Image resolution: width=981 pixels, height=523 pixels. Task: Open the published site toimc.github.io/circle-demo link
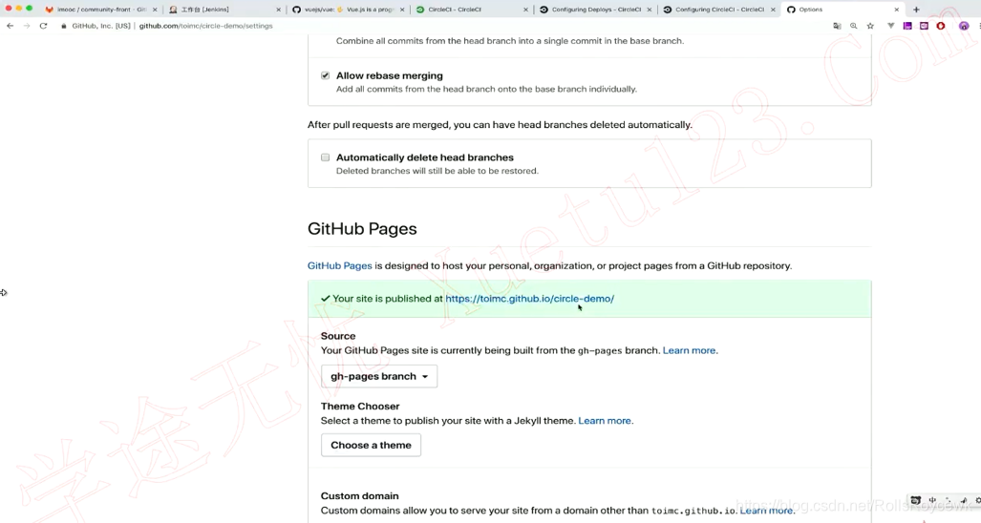(x=530, y=299)
